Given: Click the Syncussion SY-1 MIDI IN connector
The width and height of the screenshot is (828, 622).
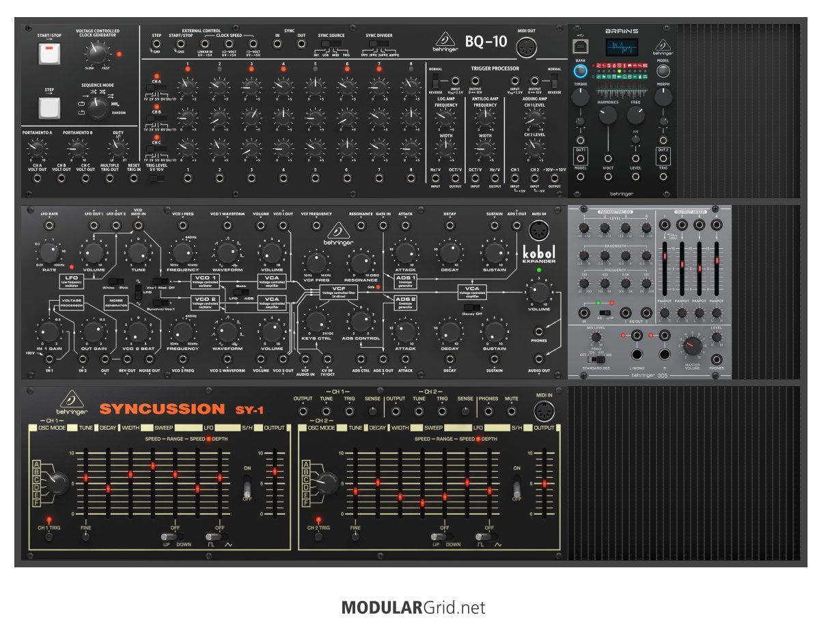Looking at the screenshot, I should (x=544, y=411).
